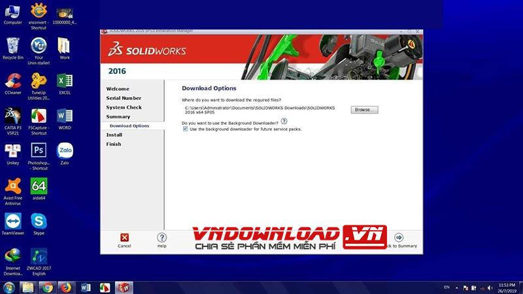523x294 pixels.
Task: Open the Photoshop shortcut on the desktop
Action: 39,156
